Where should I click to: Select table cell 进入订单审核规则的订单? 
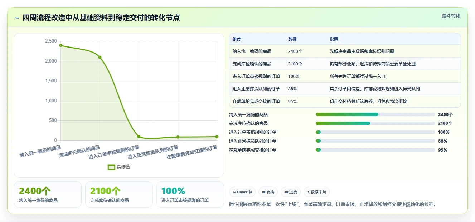coord(256,77)
